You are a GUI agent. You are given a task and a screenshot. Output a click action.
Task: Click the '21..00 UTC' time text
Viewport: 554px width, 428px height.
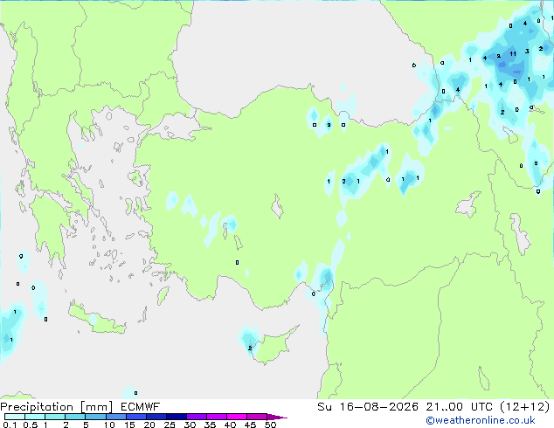[x=459, y=407]
